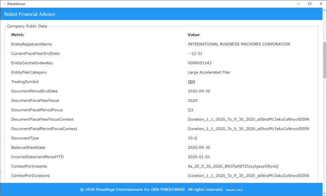Click the Value column header
Viewport: 327px width, 196px height.
[194, 35]
